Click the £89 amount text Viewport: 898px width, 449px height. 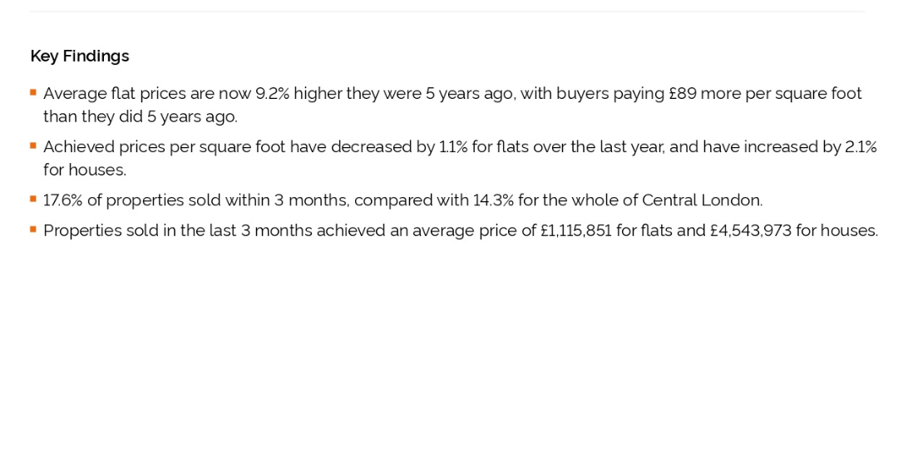pyautogui.click(x=683, y=93)
